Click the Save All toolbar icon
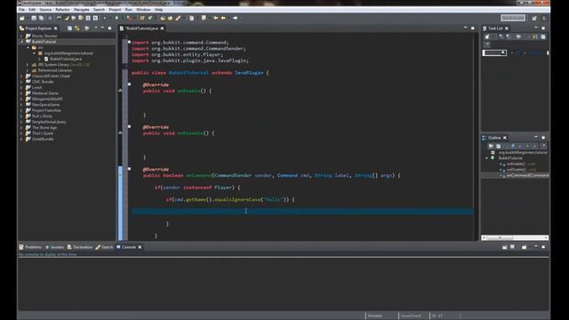569x320 pixels. (41, 18)
